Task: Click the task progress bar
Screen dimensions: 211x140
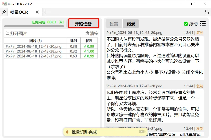Action: [34, 26]
